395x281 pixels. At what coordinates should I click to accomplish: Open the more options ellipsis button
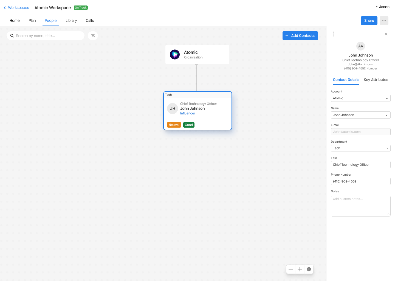point(384,21)
